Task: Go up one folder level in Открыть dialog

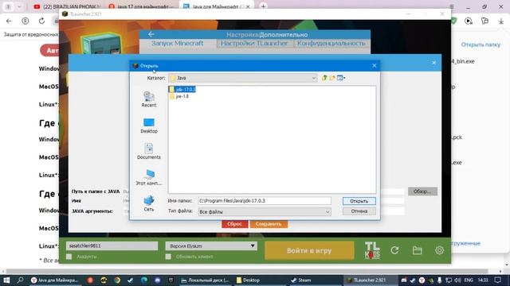Action: point(324,78)
